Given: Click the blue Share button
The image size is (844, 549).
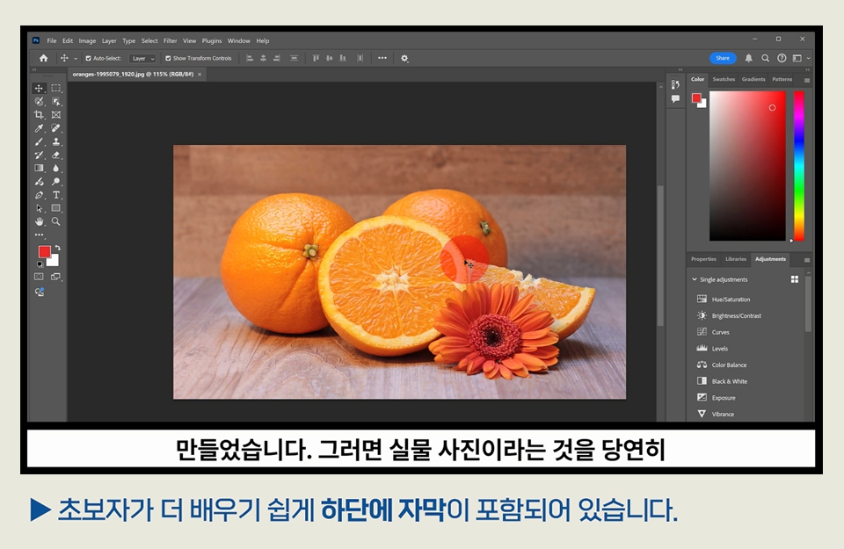Looking at the screenshot, I should click(x=723, y=58).
